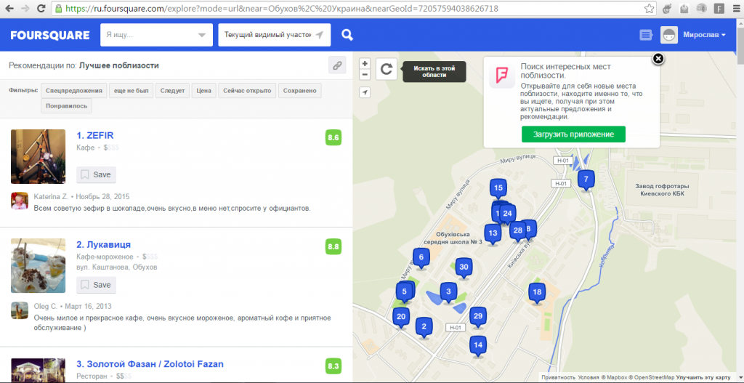Select map pin number 2
Screen dimensions: 744x383
coord(424,328)
